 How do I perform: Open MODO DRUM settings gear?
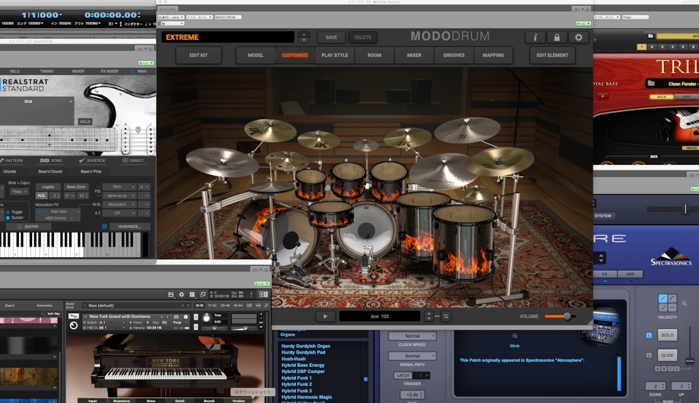click(x=579, y=37)
